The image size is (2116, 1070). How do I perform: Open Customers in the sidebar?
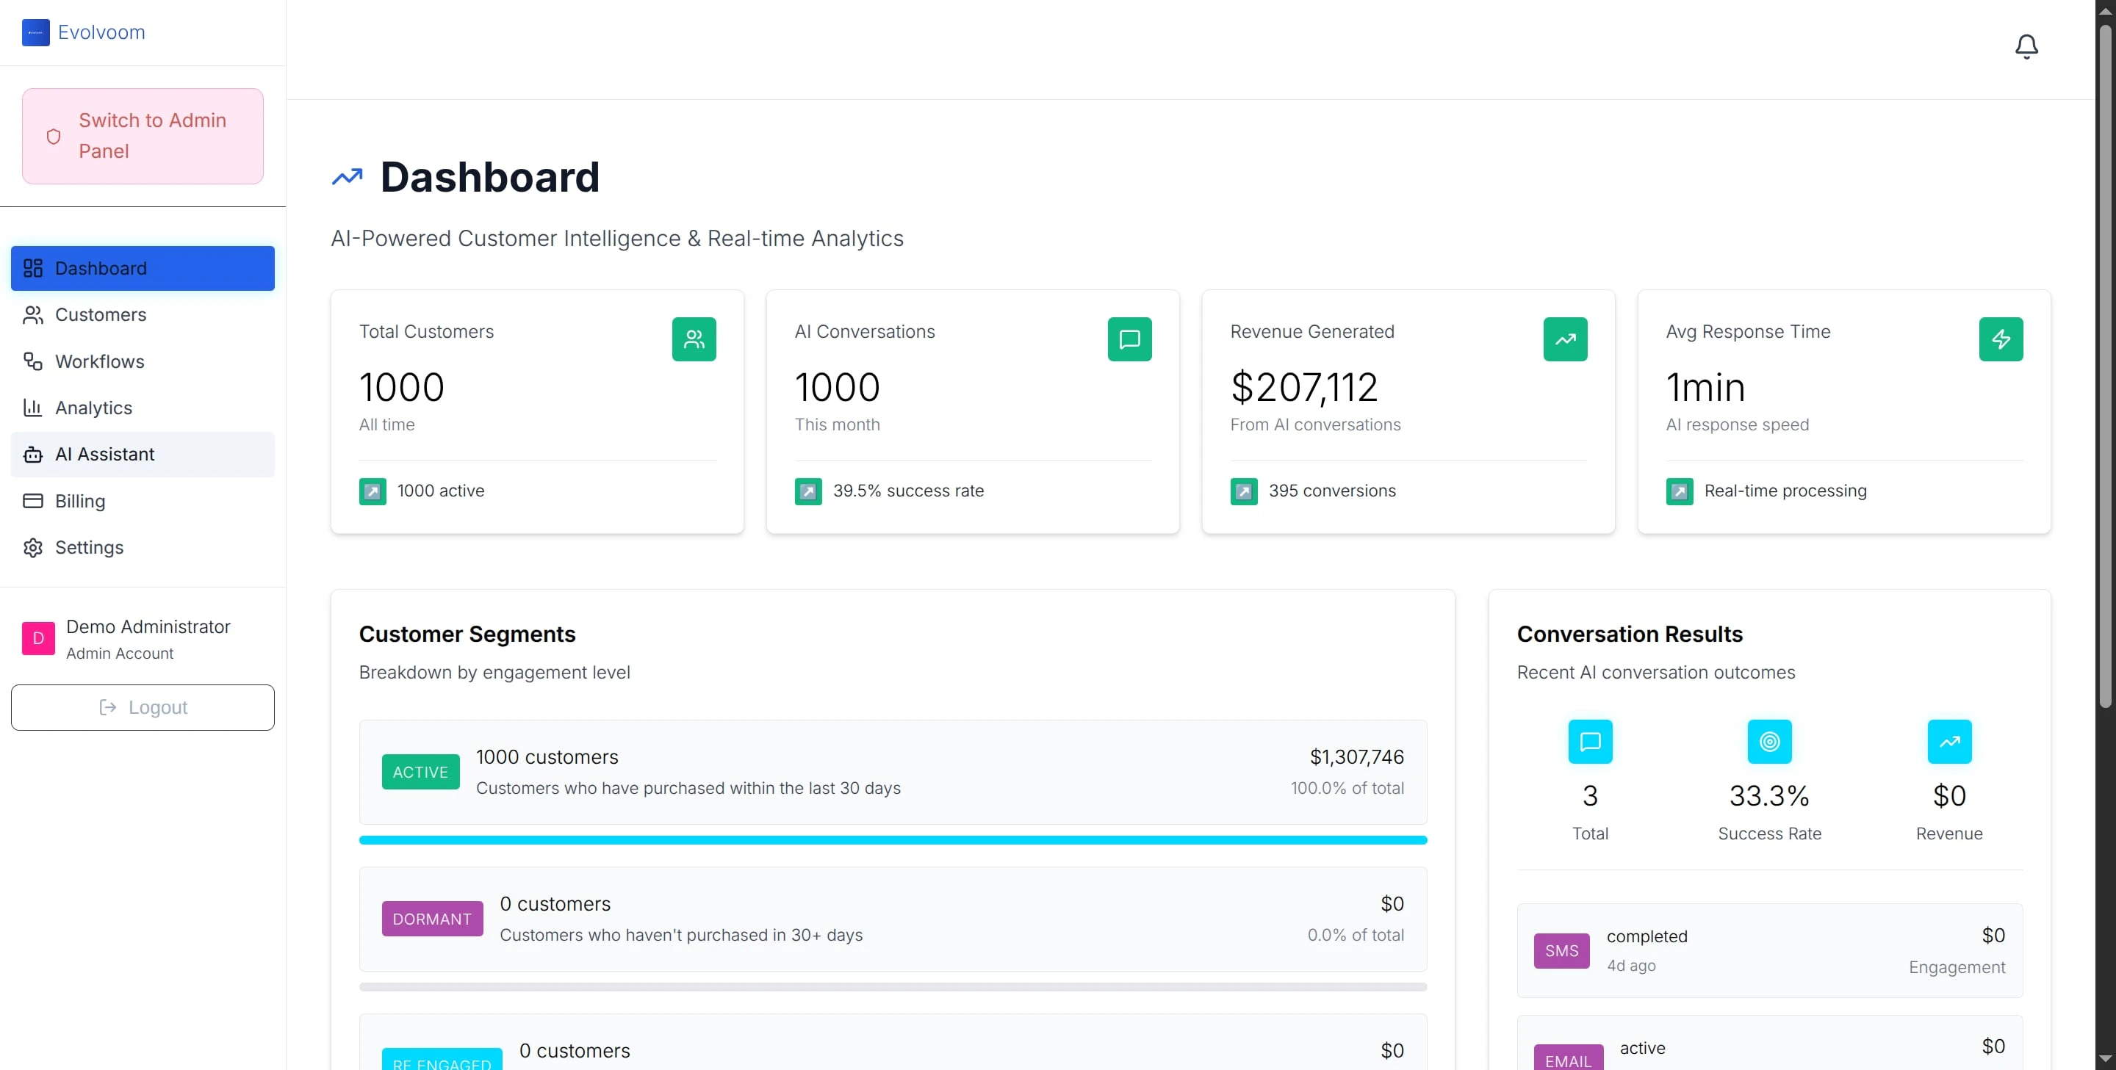[x=100, y=314]
